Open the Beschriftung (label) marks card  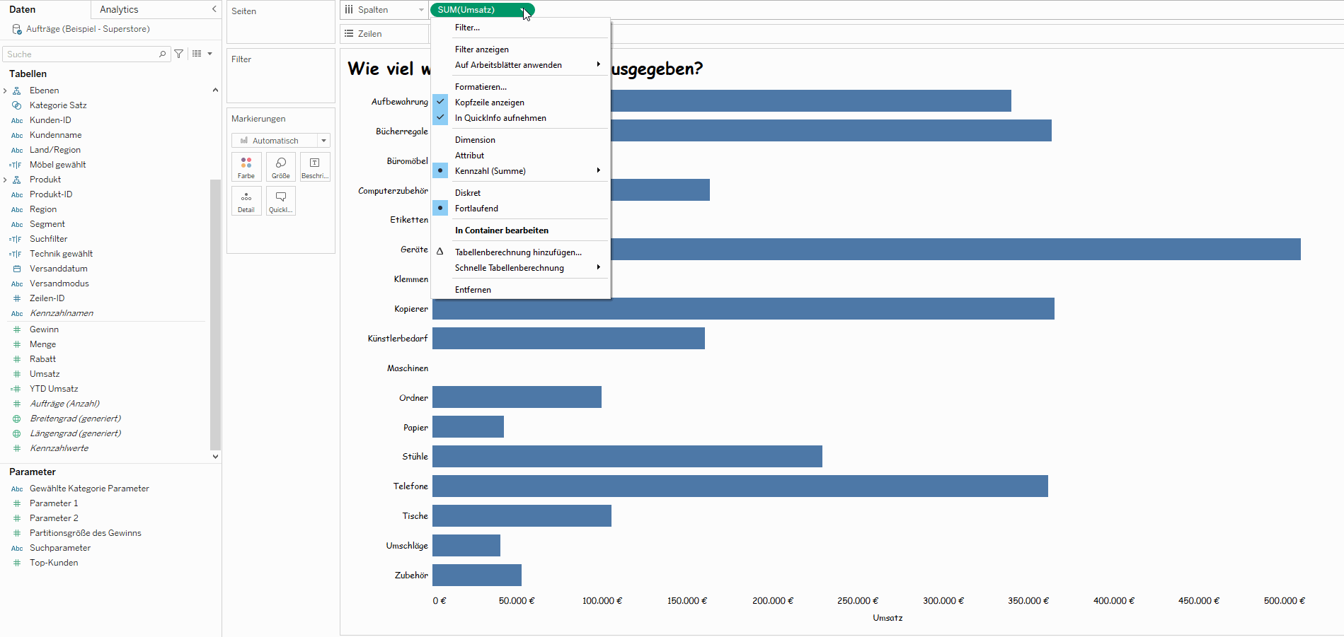pos(315,167)
